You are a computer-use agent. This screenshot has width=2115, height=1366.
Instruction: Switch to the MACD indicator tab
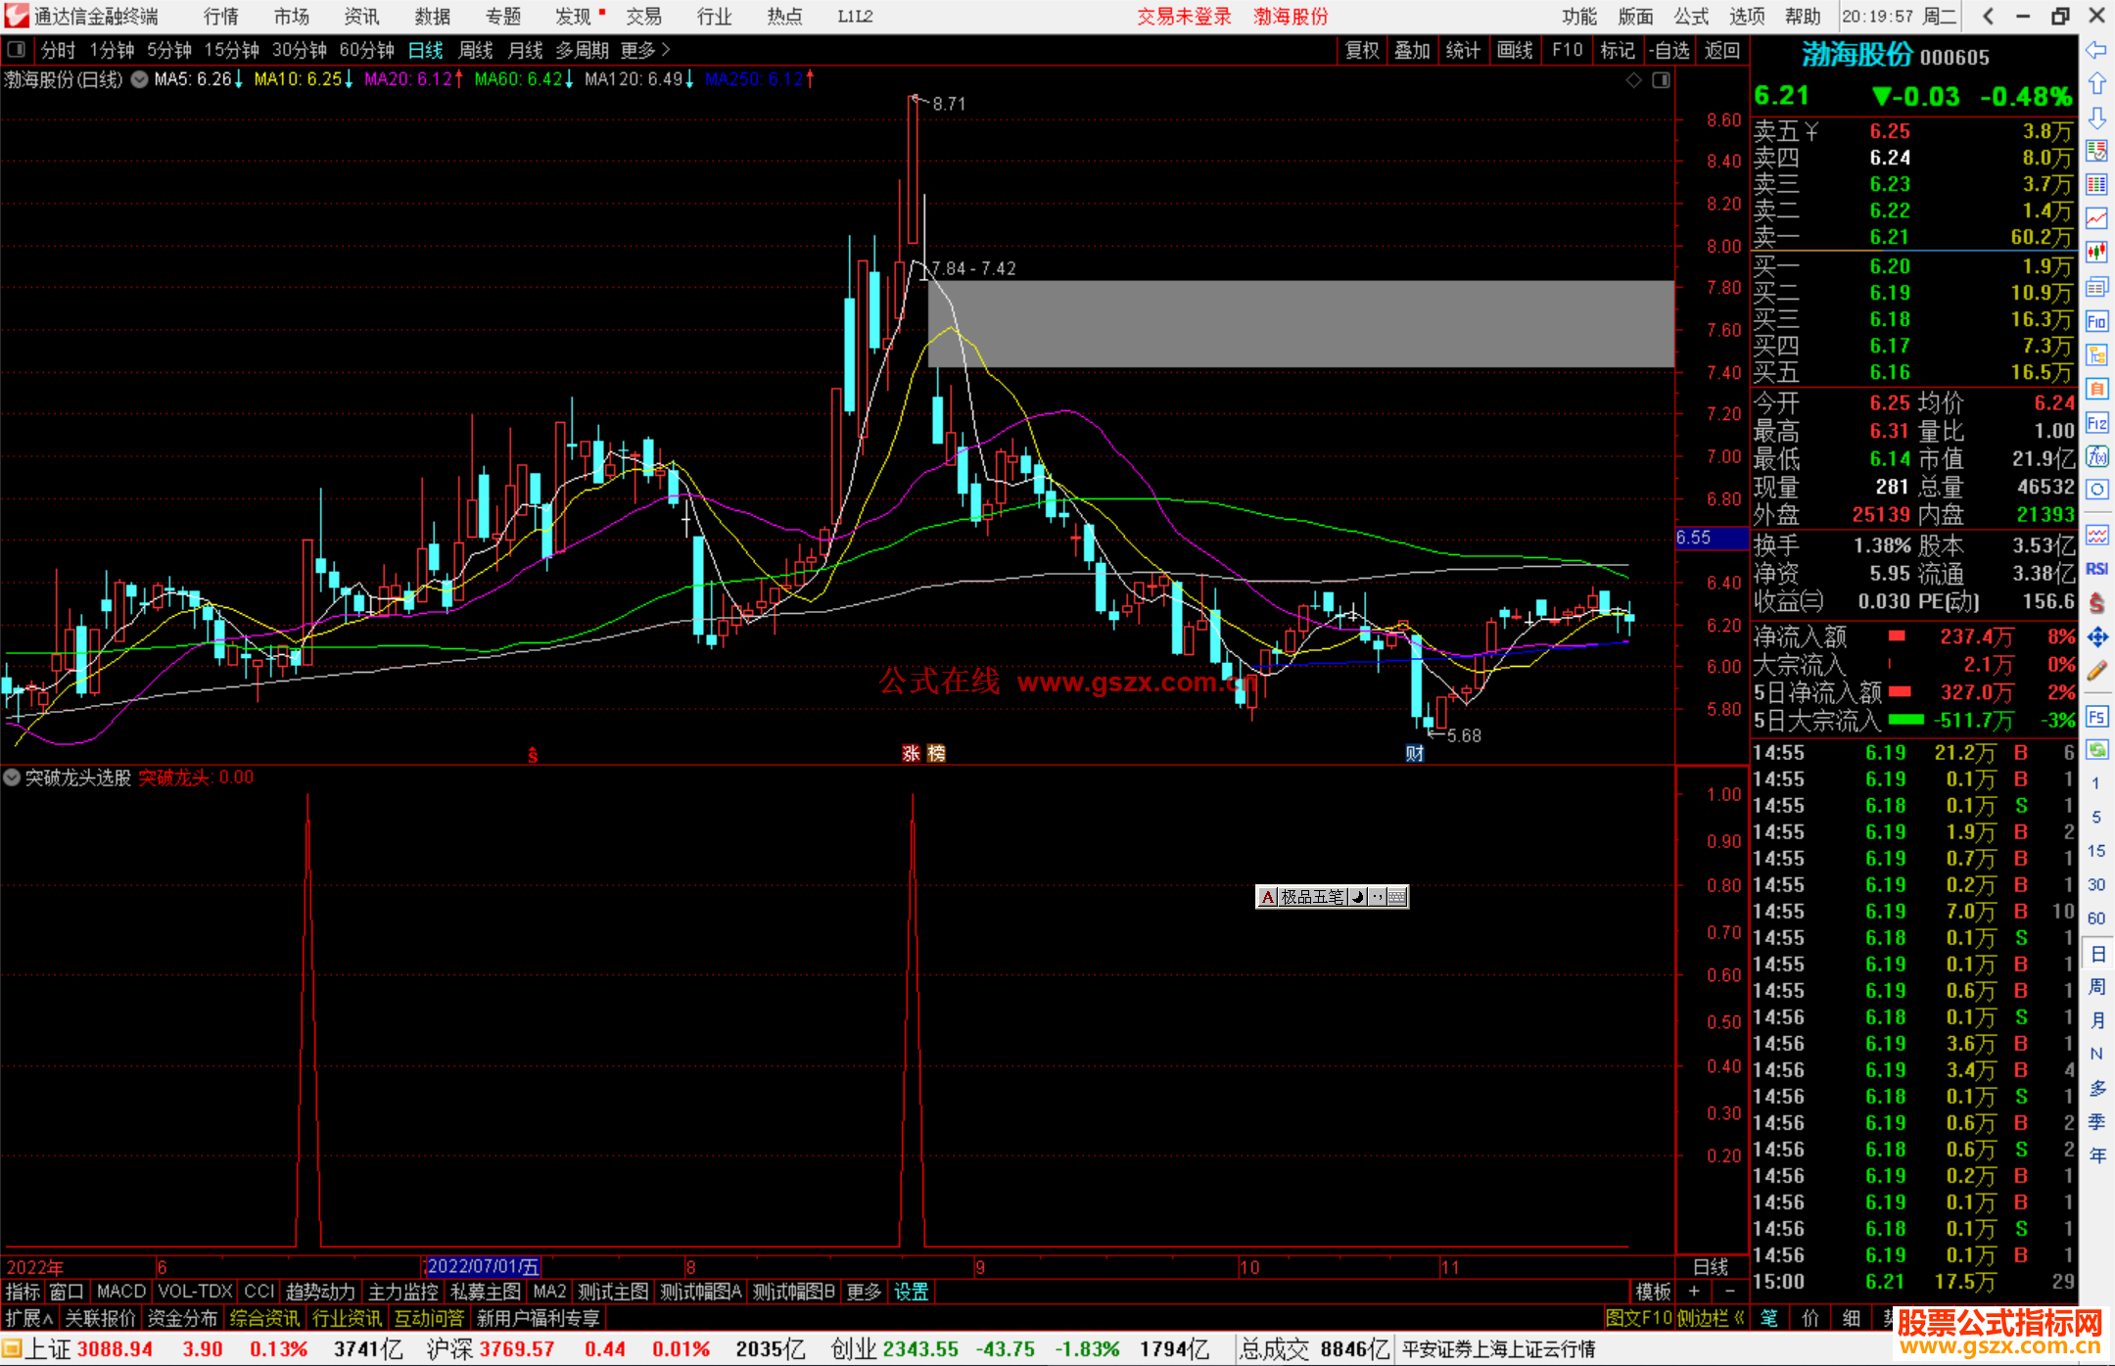pyautogui.click(x=121, y=1292)
